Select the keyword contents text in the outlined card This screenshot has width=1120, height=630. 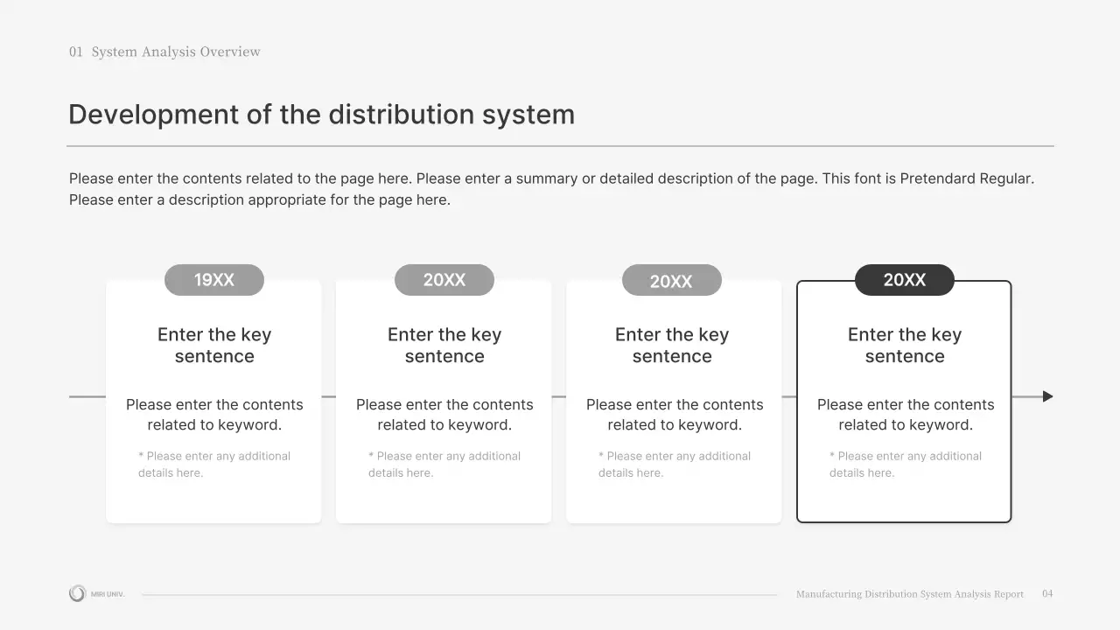pos(906,415)
